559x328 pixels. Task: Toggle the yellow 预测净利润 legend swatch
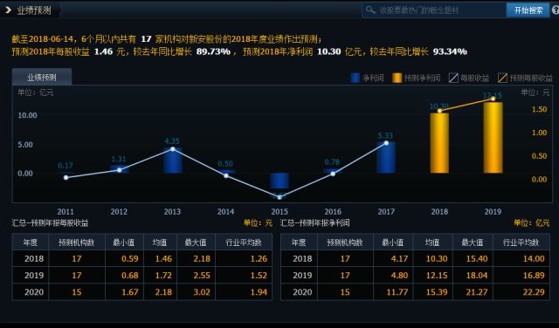(397, 78)
